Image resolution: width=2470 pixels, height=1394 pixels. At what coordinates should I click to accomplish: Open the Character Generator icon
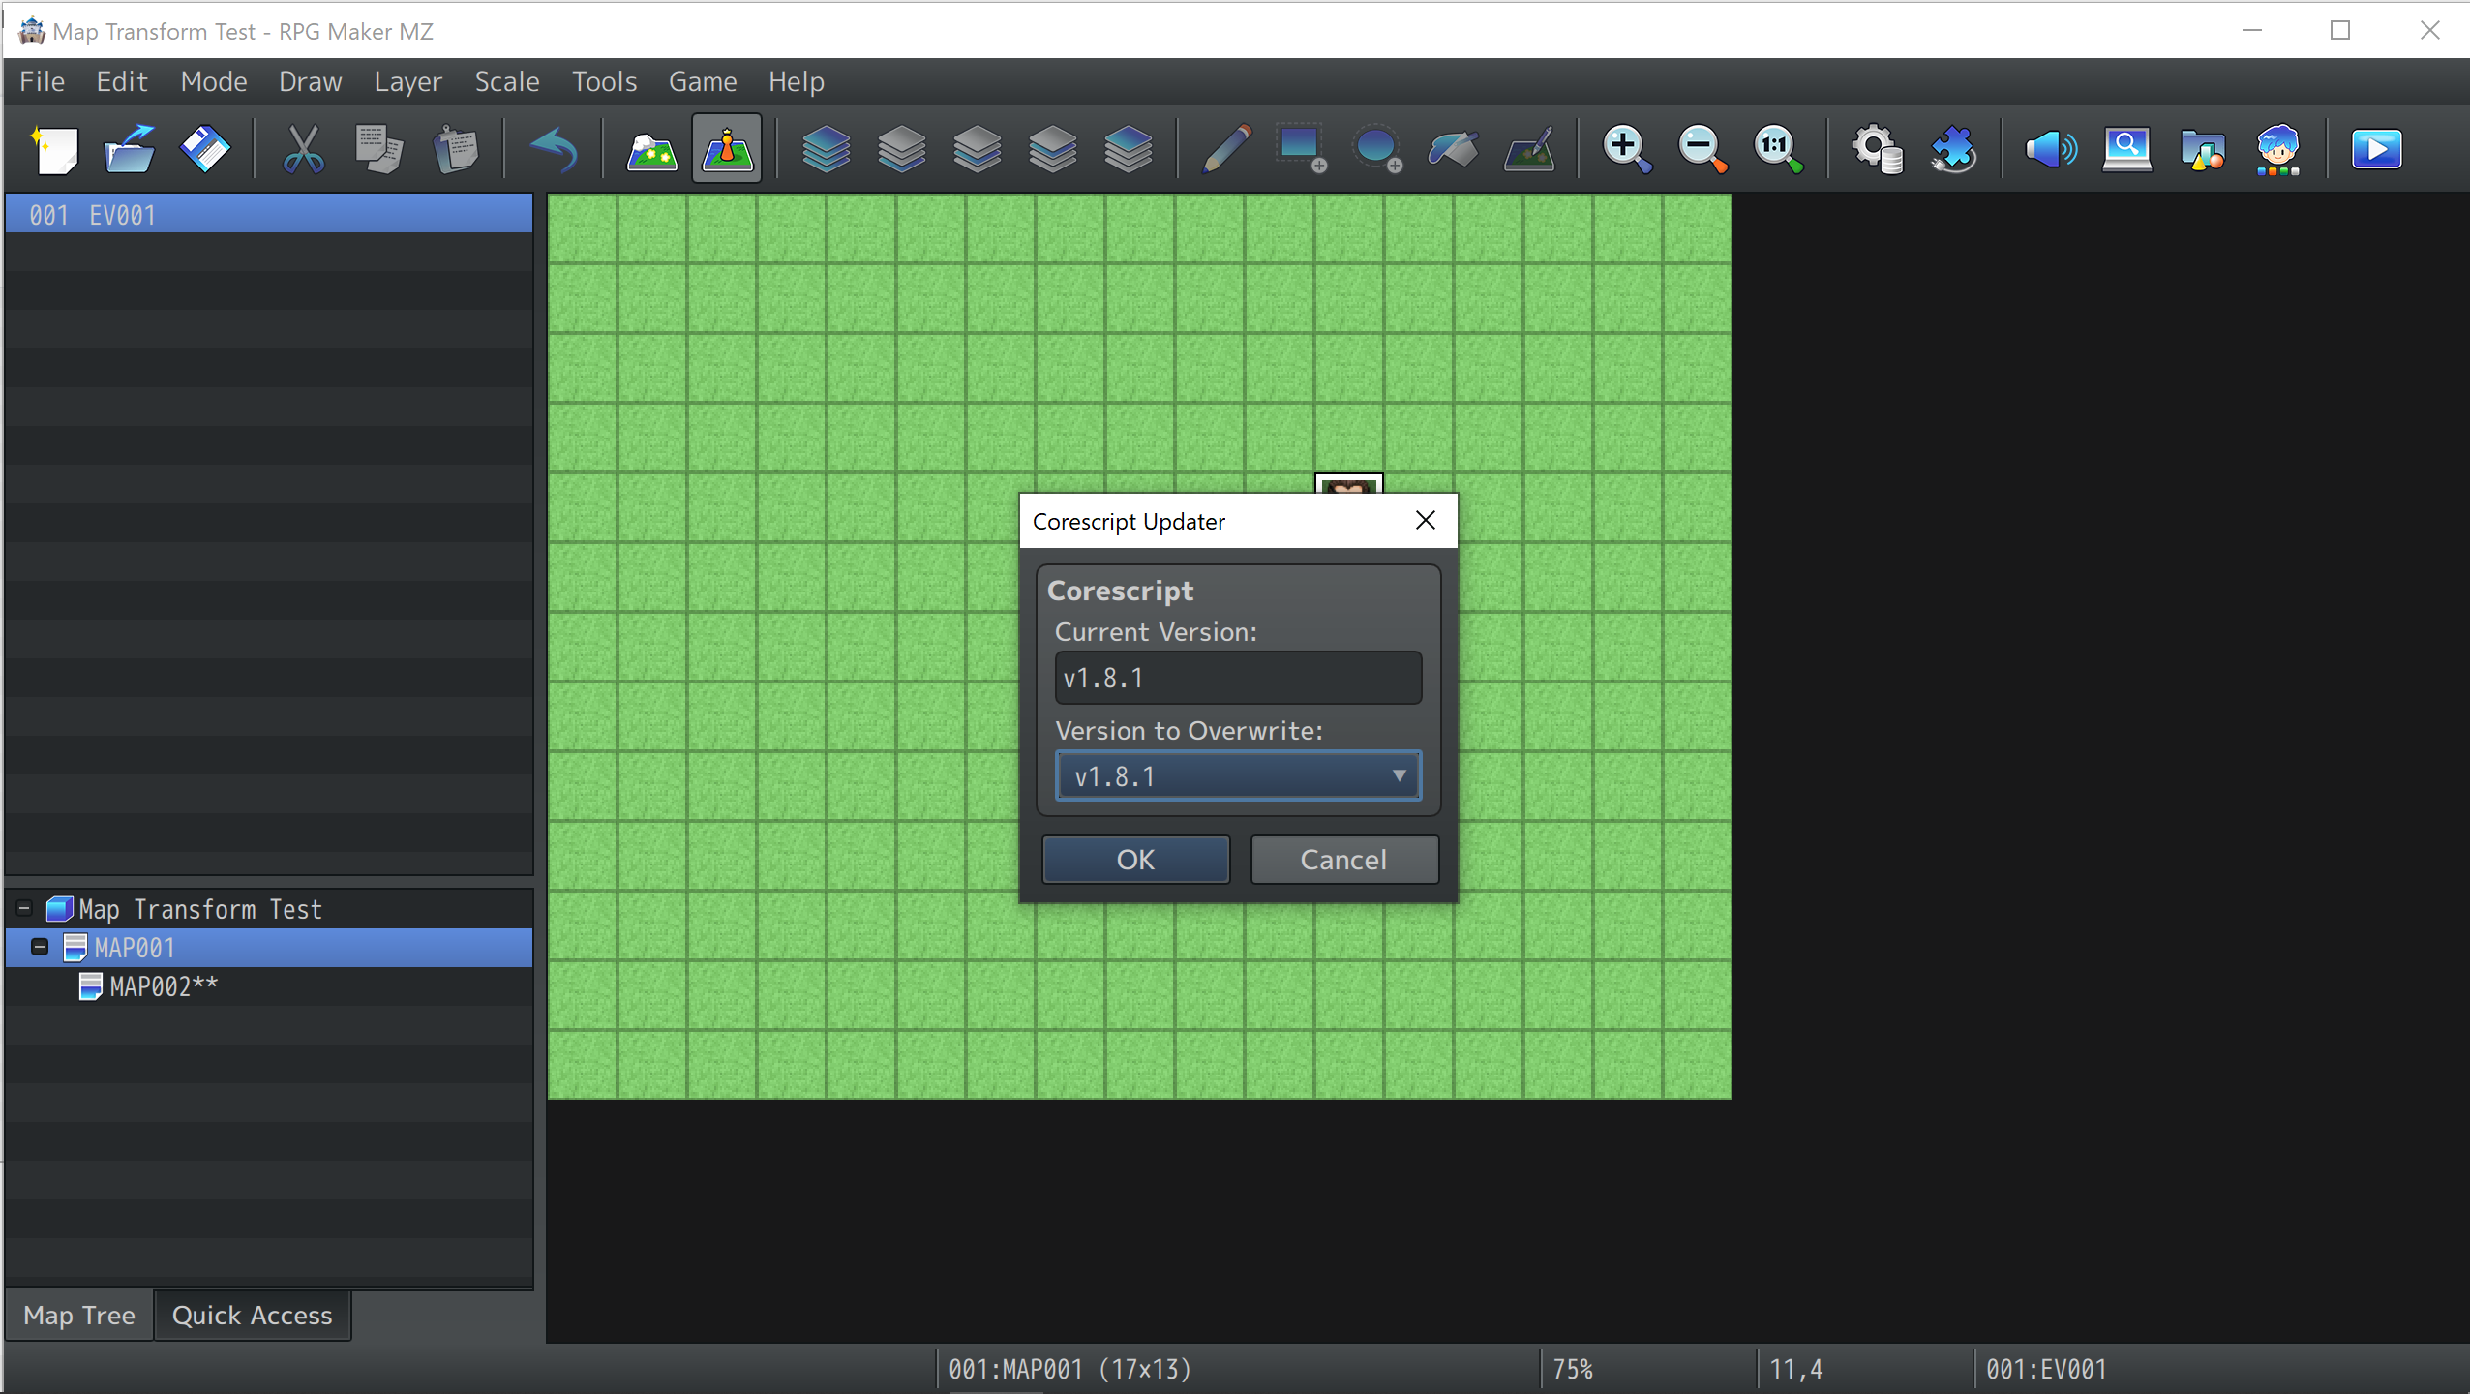click(2278, 150)
